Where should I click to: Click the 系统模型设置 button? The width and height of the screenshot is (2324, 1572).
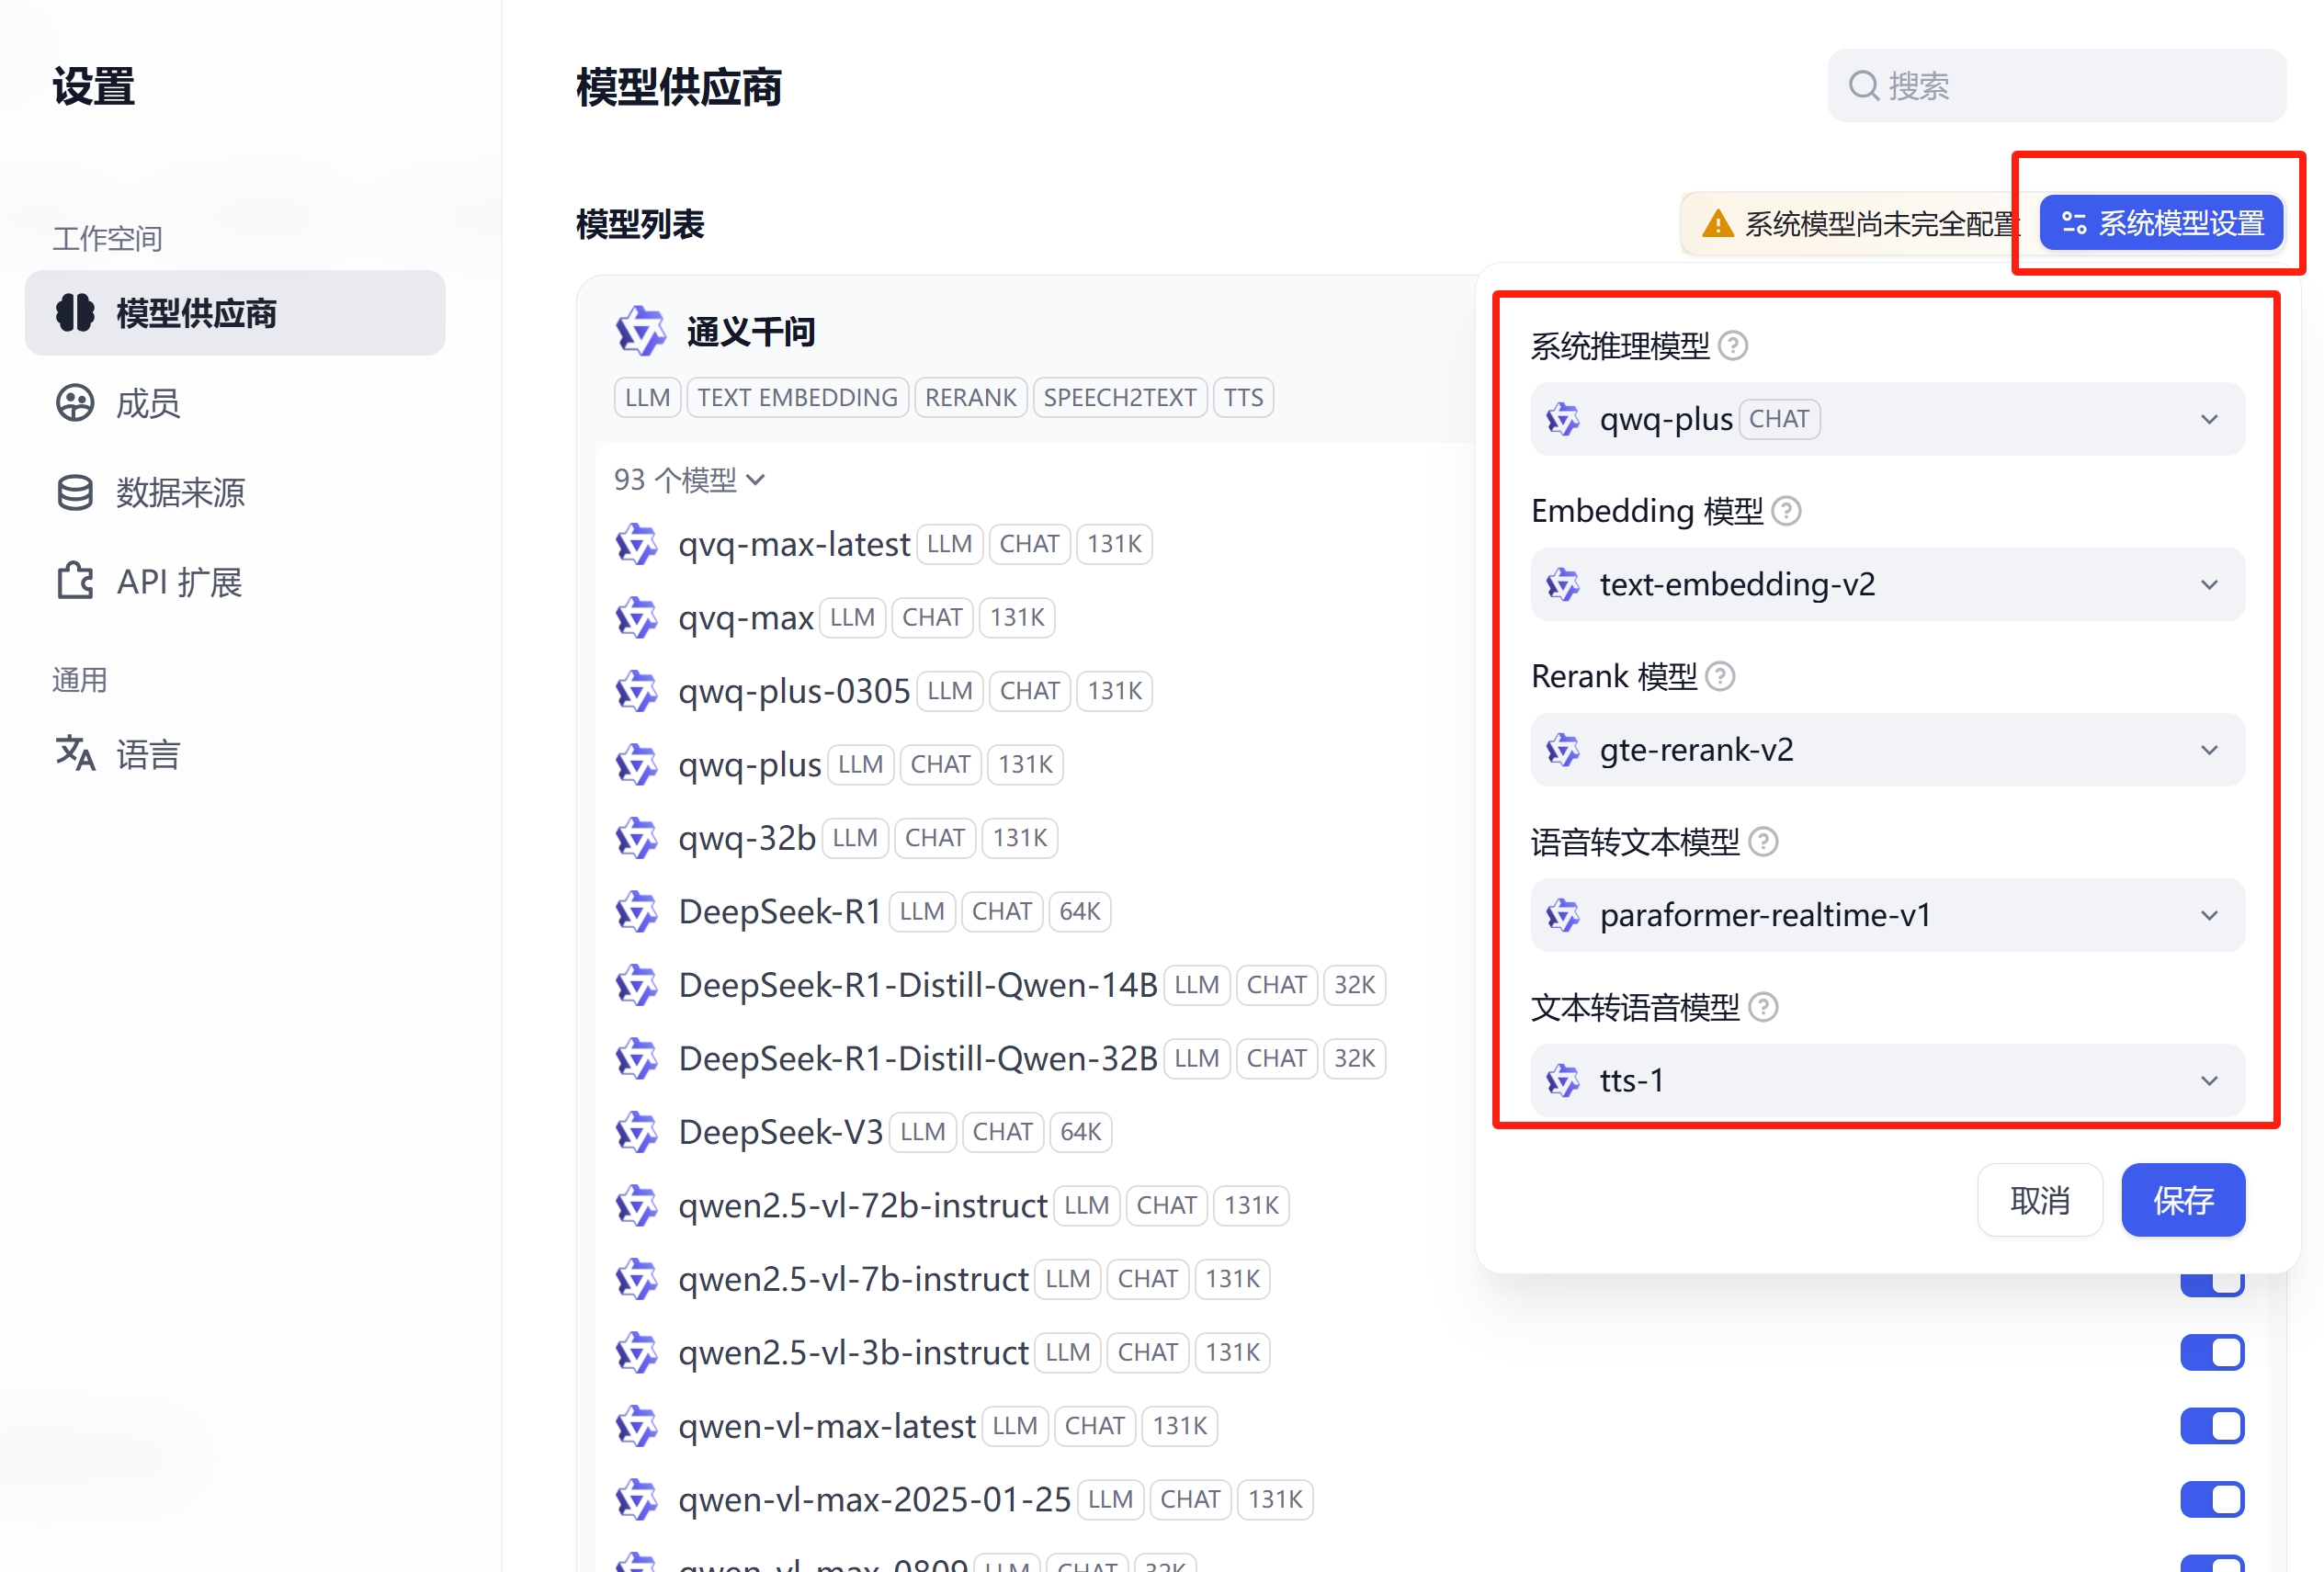click(x=2160, y=222)
